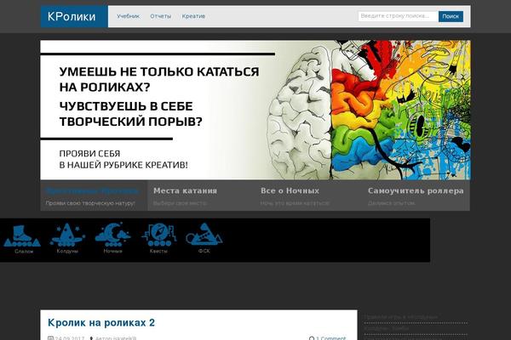Click the comment bubble icon beside 1 Comment
511x340 pixels.
(x=312, y=338)
